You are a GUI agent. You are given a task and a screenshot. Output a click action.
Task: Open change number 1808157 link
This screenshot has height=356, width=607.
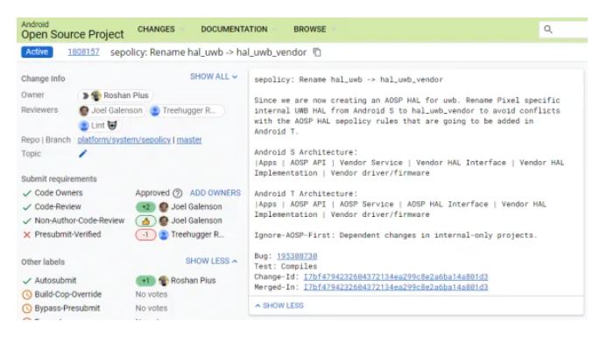83,52
